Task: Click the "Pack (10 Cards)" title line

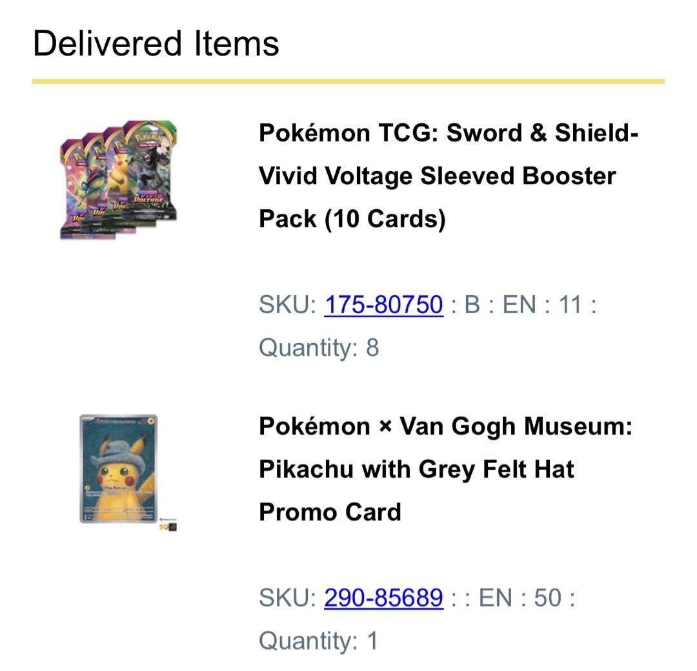Action: tap(352, 218)
